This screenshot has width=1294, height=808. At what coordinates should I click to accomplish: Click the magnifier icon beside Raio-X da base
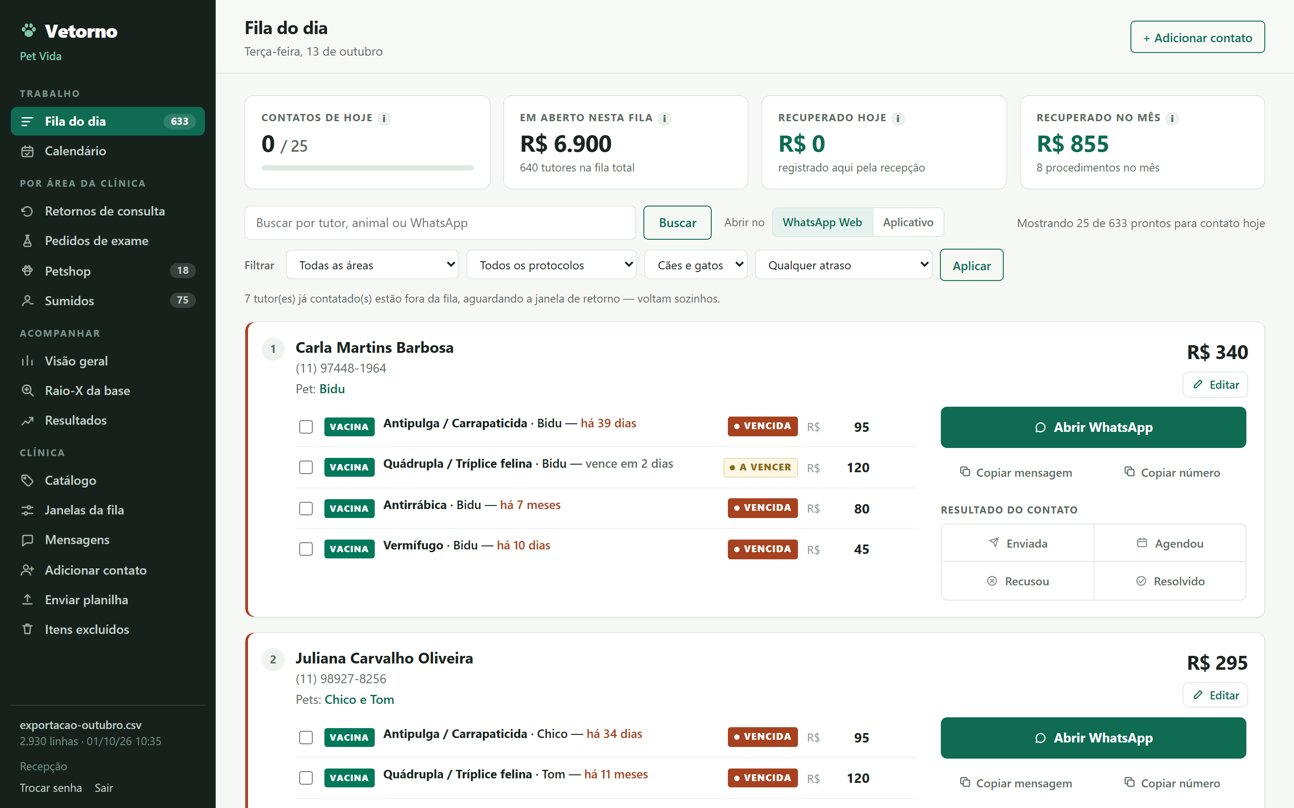27,391
